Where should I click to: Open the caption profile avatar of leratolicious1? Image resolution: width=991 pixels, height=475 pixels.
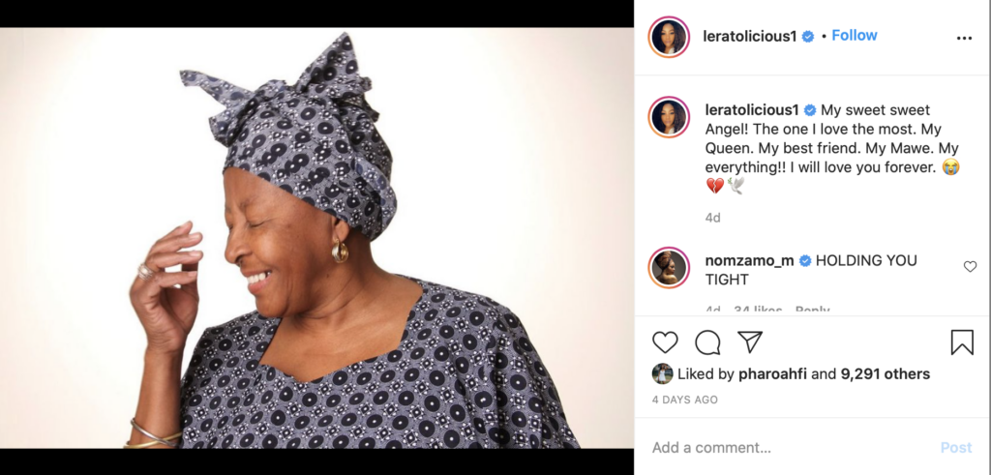point(669,117)
